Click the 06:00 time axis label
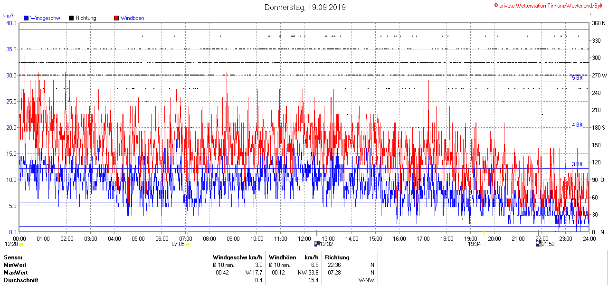Screen dimensions: 608x285 pos(162,238)
